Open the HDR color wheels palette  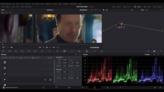(x=22, y=51)
